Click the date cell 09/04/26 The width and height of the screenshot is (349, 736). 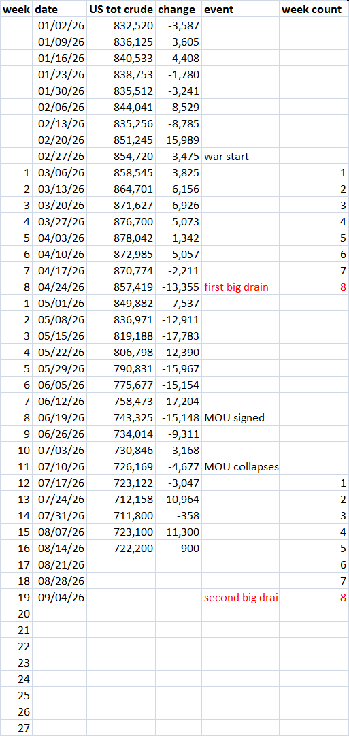tap(60, 598)
